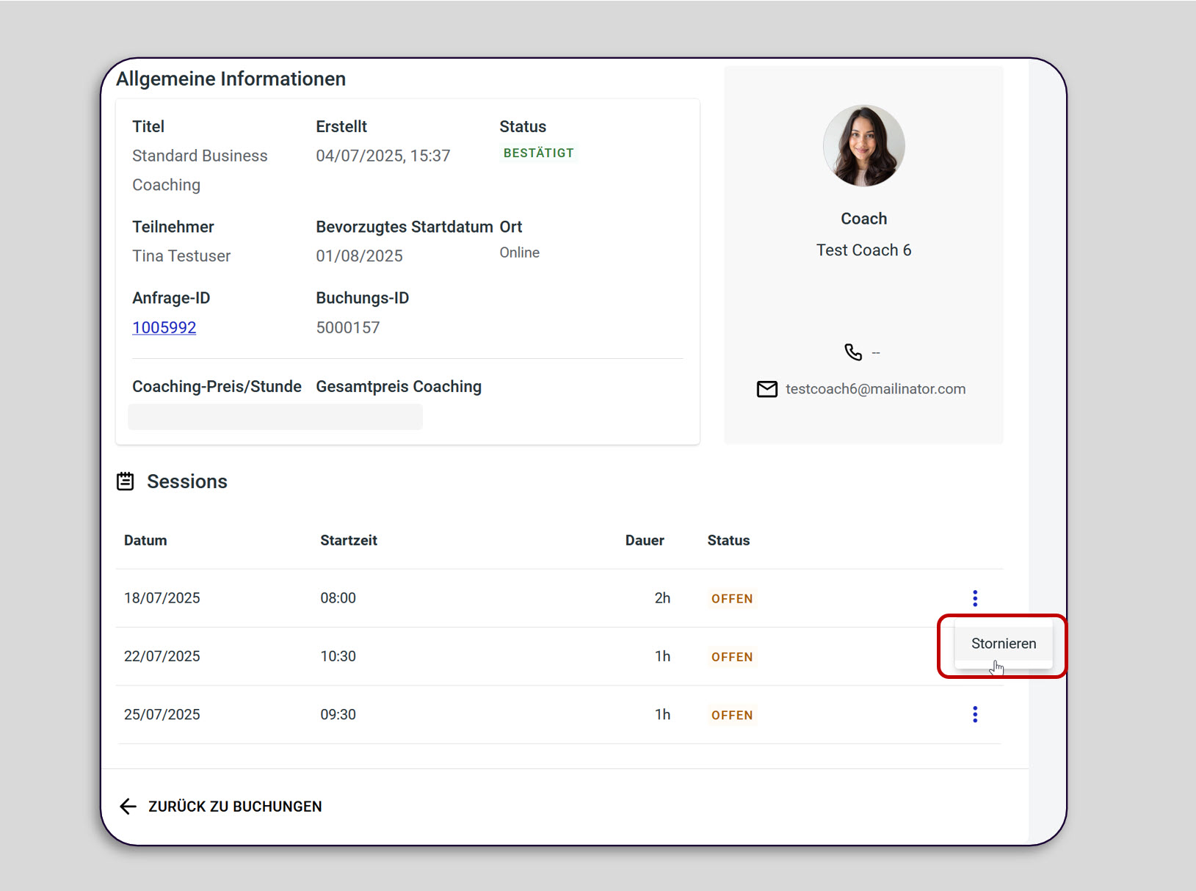Click preferred start date 01/08/2025
The width and height of the screenshot is (1196, 891).
360,256
